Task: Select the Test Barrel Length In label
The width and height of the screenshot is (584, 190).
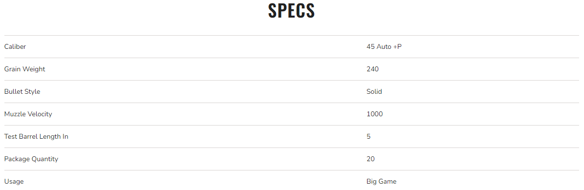Action: pyautogui.click(x=36, y=136)
